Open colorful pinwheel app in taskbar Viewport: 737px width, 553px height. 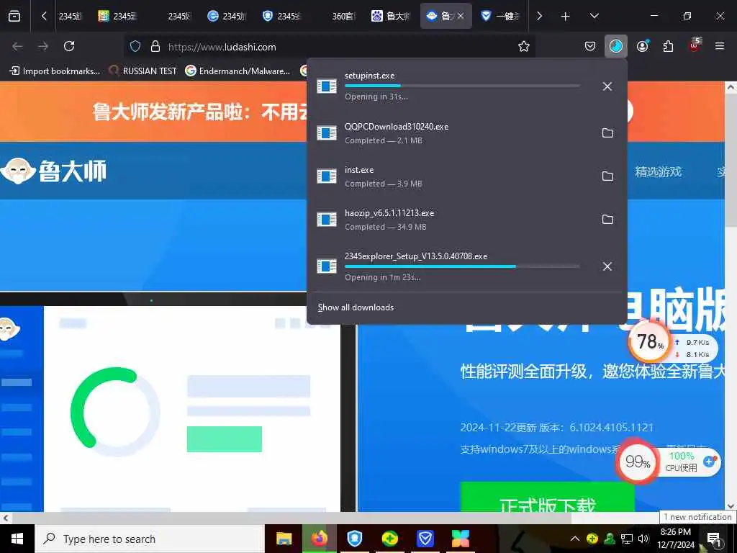[x=460, y=539]
